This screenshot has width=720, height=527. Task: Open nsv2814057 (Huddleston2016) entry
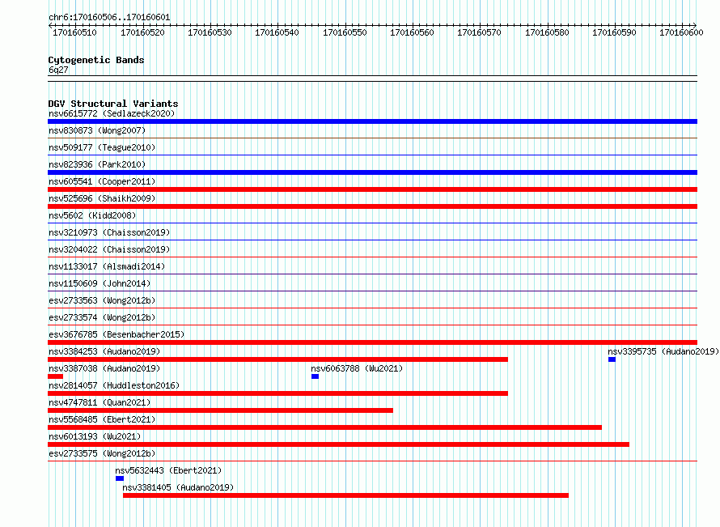114,385
